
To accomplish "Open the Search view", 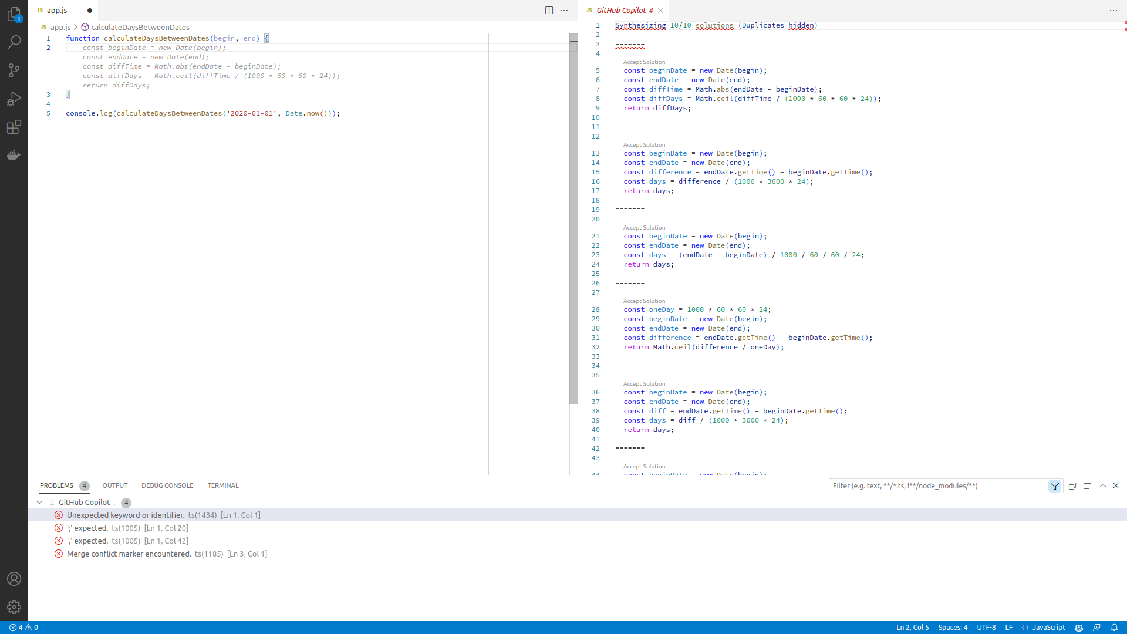I will point(14,42).
